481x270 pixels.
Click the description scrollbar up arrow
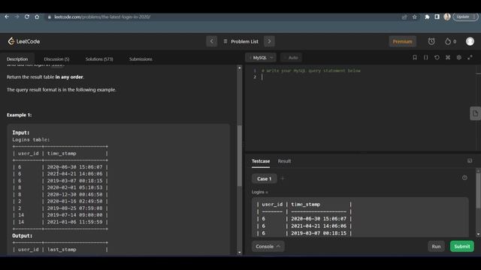[x=240, y=68]
